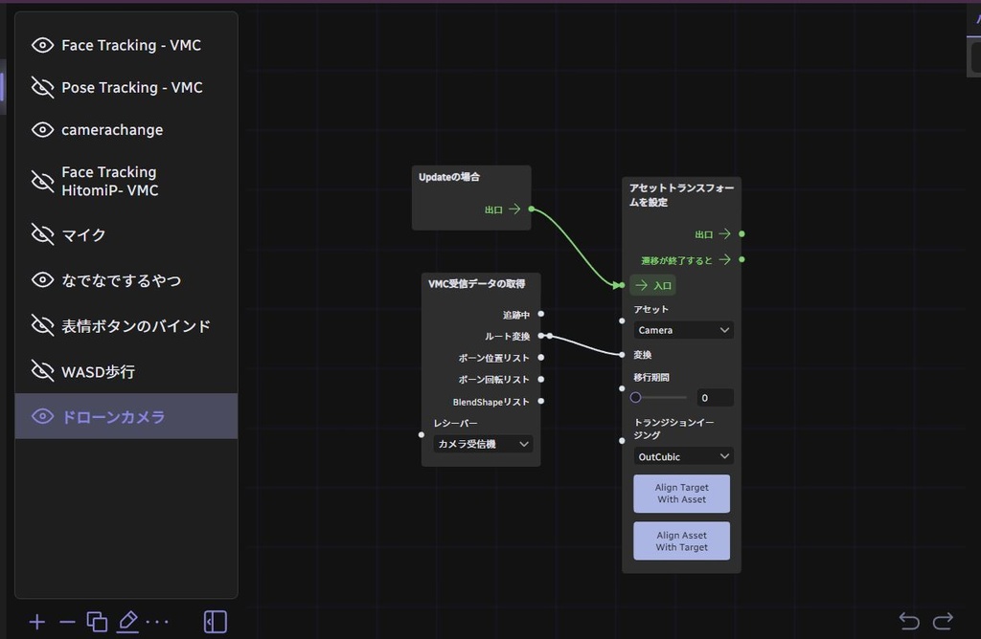The image size is (981, 639).
Task: Select the Face Tracking - VMC blueprint
Action: 130,45
